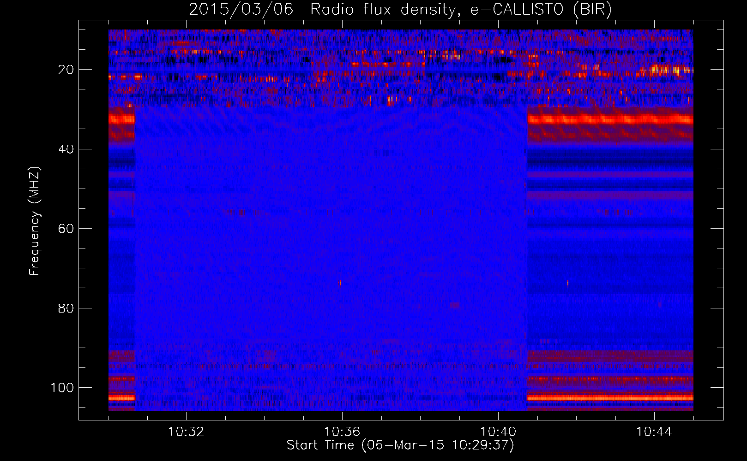The image size is (747, 461).
Task: Click the '10:40' time tick label
Action: tap(498, 432)
